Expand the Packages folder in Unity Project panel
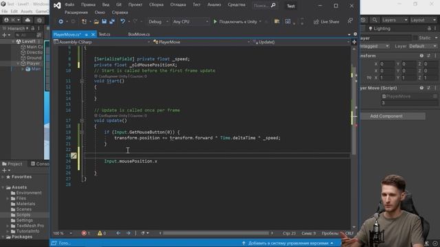 pos(3,237)
